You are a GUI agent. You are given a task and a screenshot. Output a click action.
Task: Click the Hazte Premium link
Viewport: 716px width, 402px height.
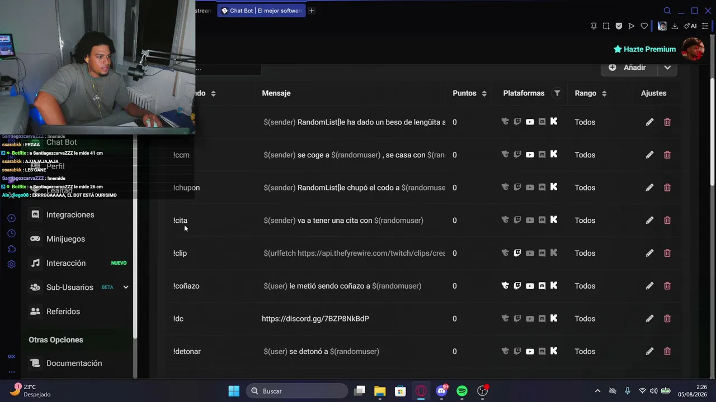(644, 49)
